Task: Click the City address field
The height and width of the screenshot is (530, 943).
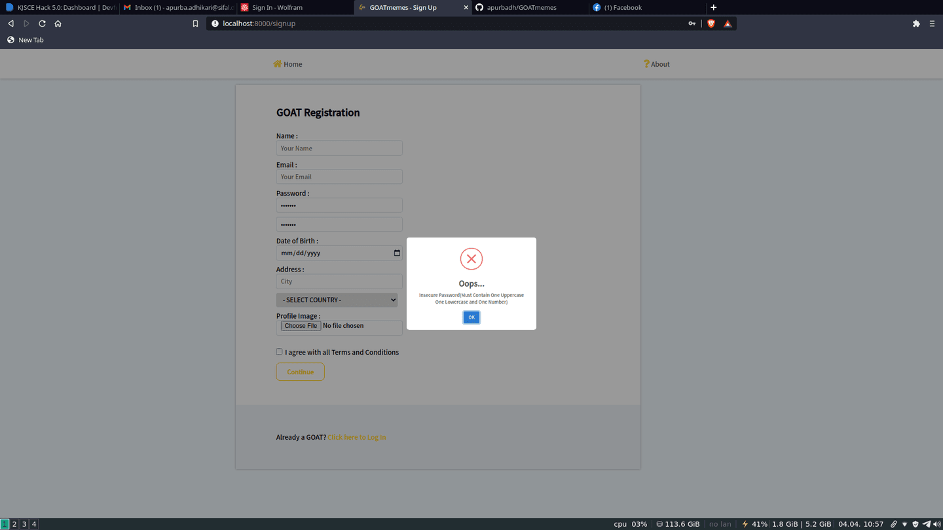Action: (339, 281)
